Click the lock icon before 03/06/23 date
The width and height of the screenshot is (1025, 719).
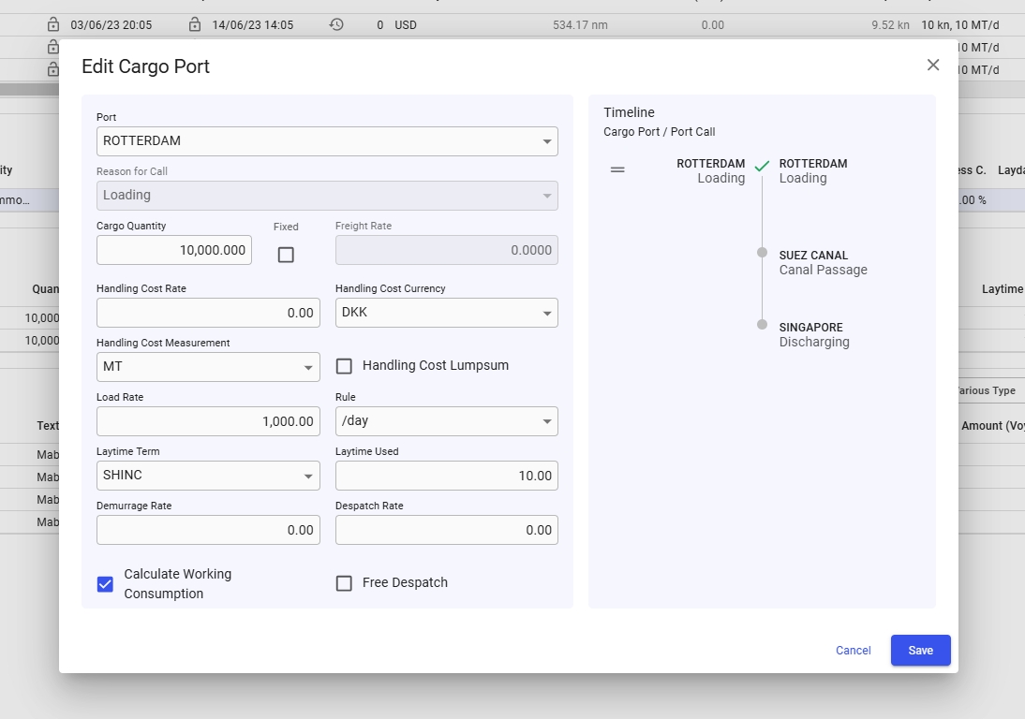[x=53, y=24]
